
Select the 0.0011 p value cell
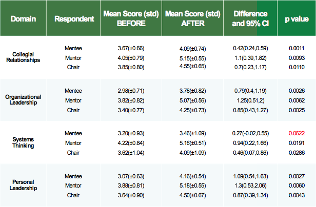click(297, 48)
